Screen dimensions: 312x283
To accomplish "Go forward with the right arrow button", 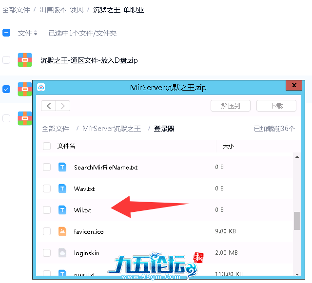I will (63, 106).
